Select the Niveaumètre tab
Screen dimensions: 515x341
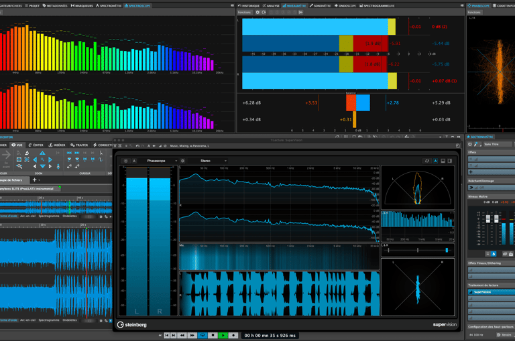[x=294, y=5]
